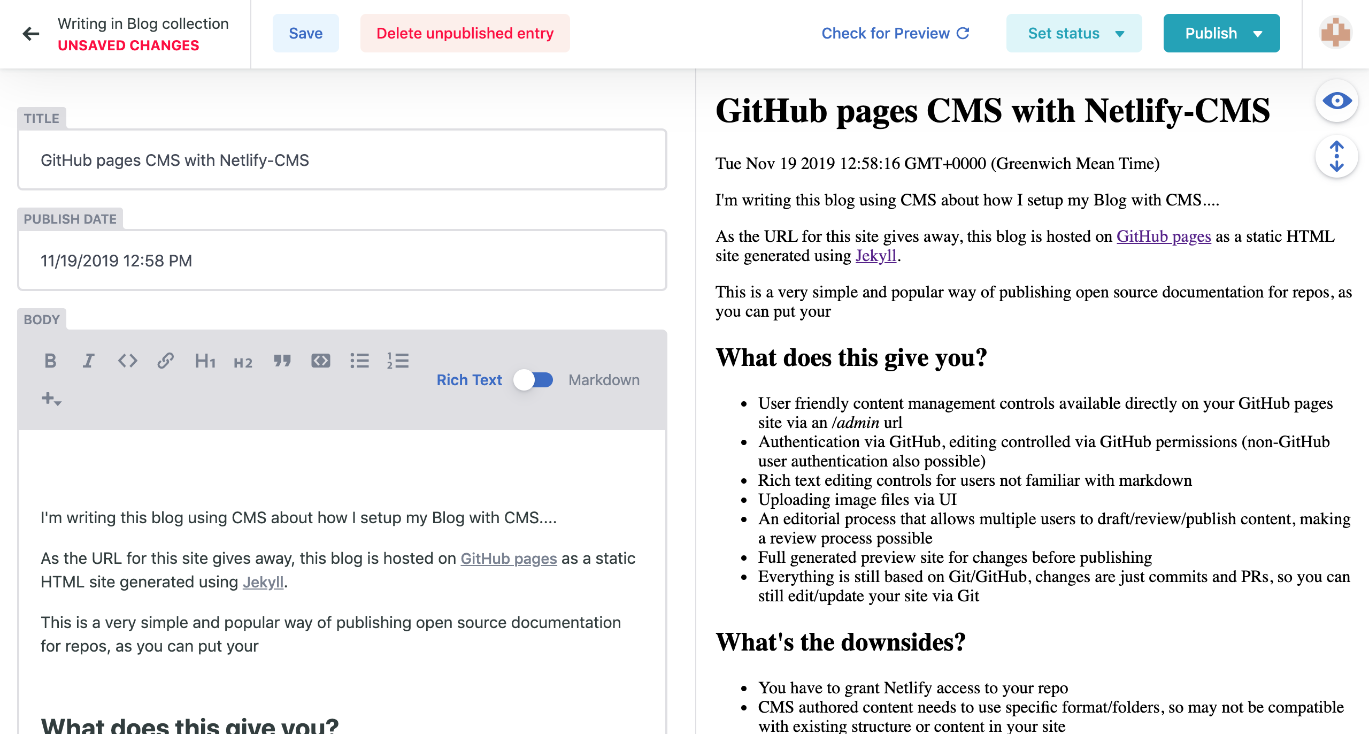Create a numbered list
Viewport: 1369px width, 734px height.
click(x=398, y=361)
